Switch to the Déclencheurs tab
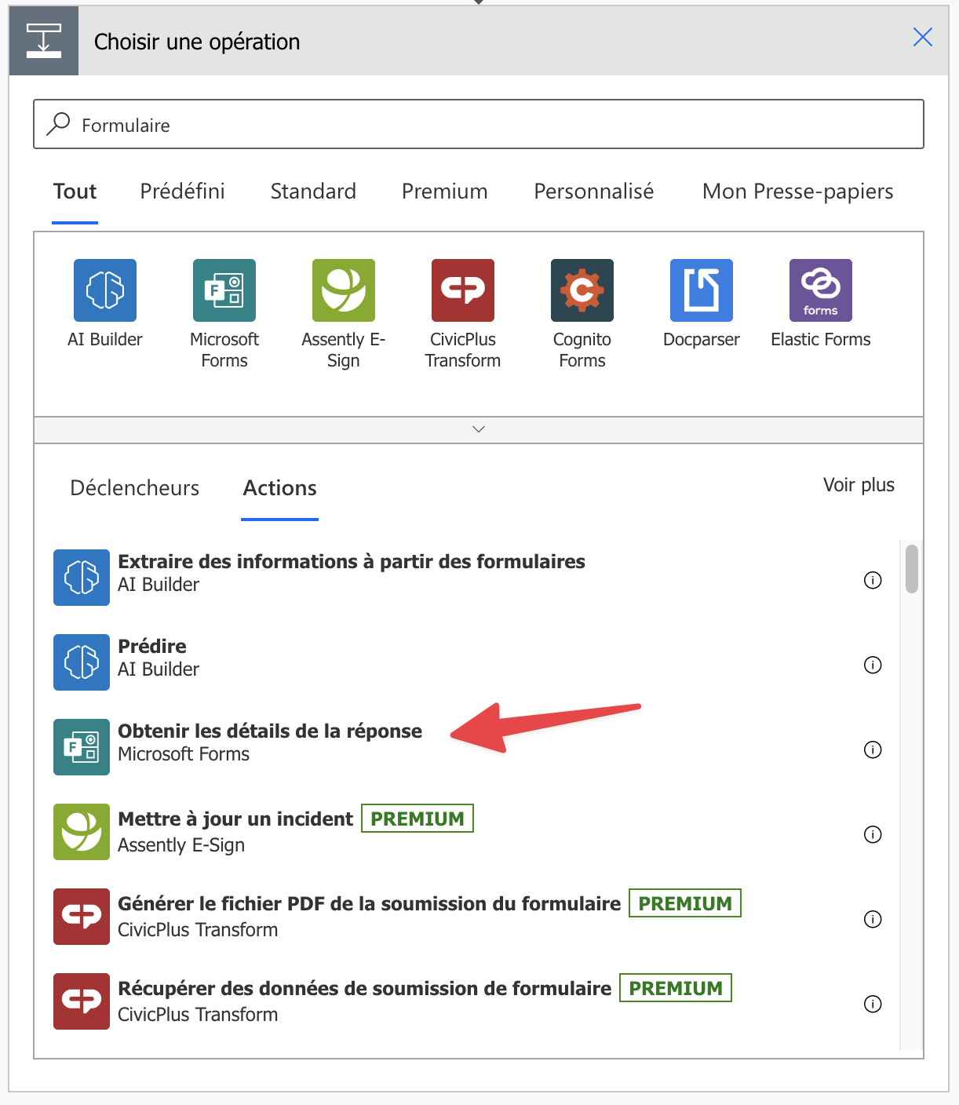Viewport: 959px width, 1105px height. tap(135, 488)
